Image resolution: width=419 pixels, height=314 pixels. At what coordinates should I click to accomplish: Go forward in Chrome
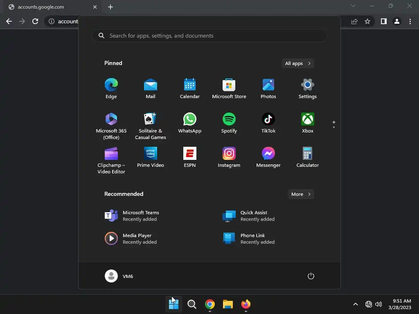(x=22, y=21)
